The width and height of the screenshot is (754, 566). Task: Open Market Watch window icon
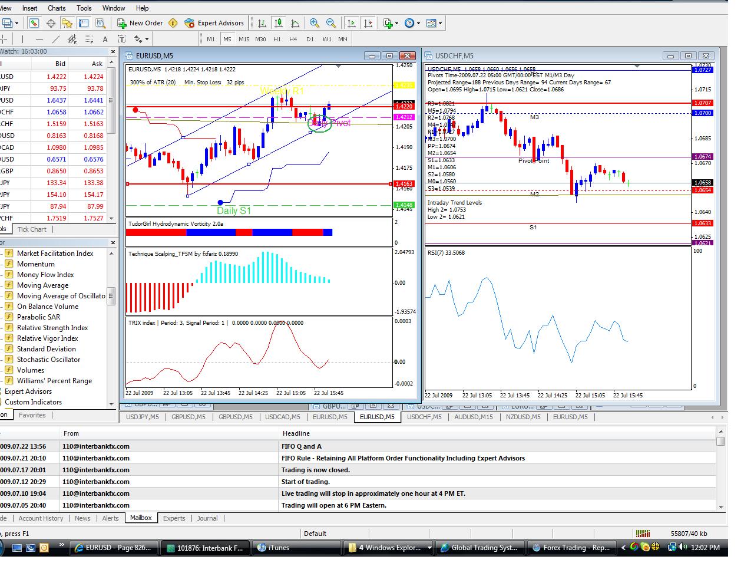pos(34,23)
